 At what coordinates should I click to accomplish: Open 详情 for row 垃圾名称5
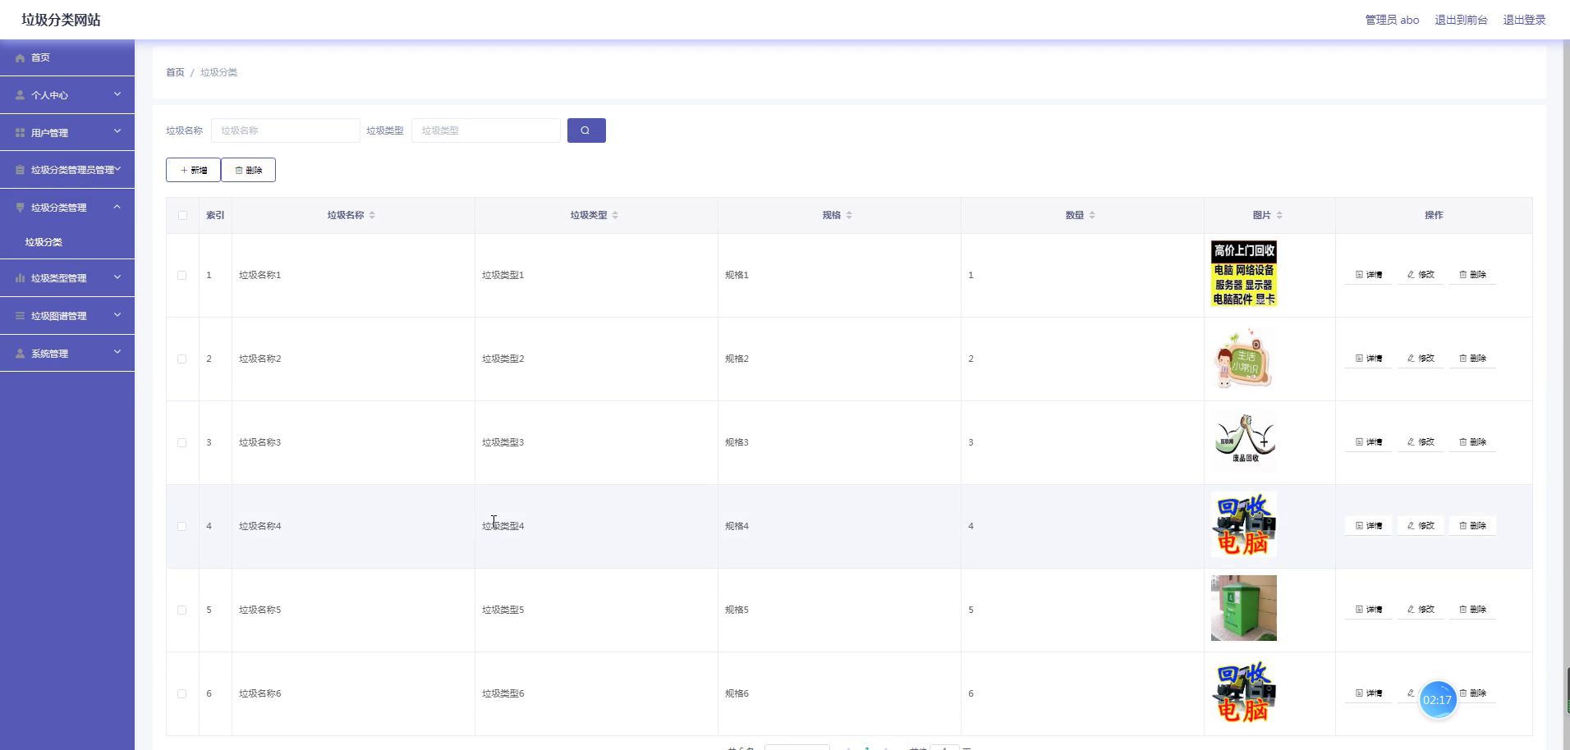pos(1368,610)
